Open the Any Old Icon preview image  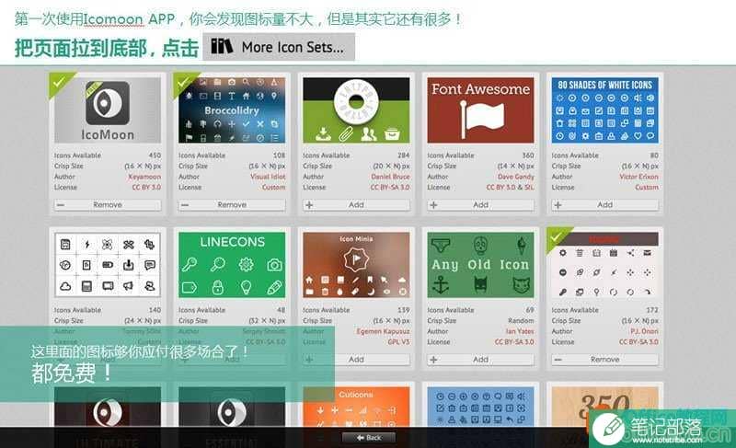tap(480, 265)
